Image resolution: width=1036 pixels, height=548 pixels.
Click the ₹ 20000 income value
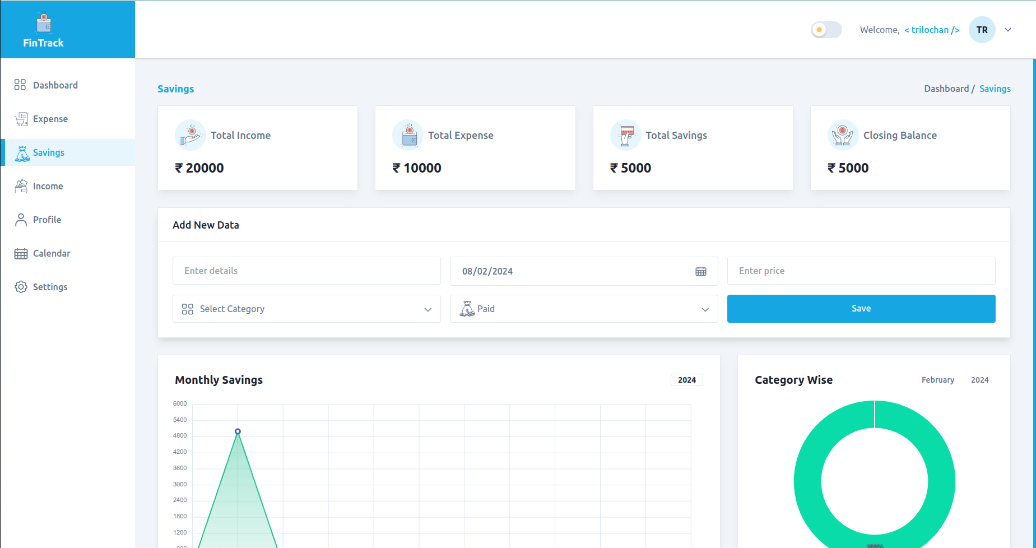tap(199, 168)
